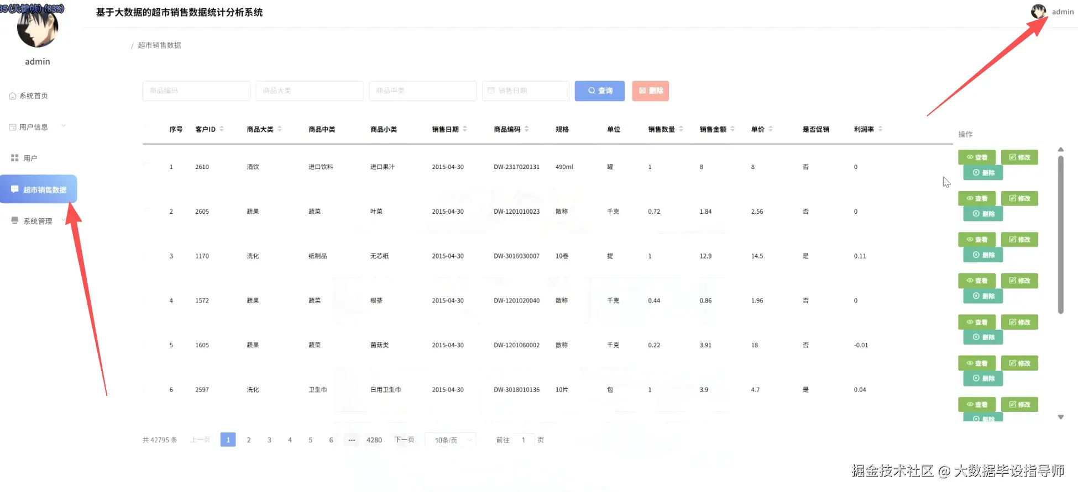Select the 超市销售数据 sidebar item

[x=38, y=189]
